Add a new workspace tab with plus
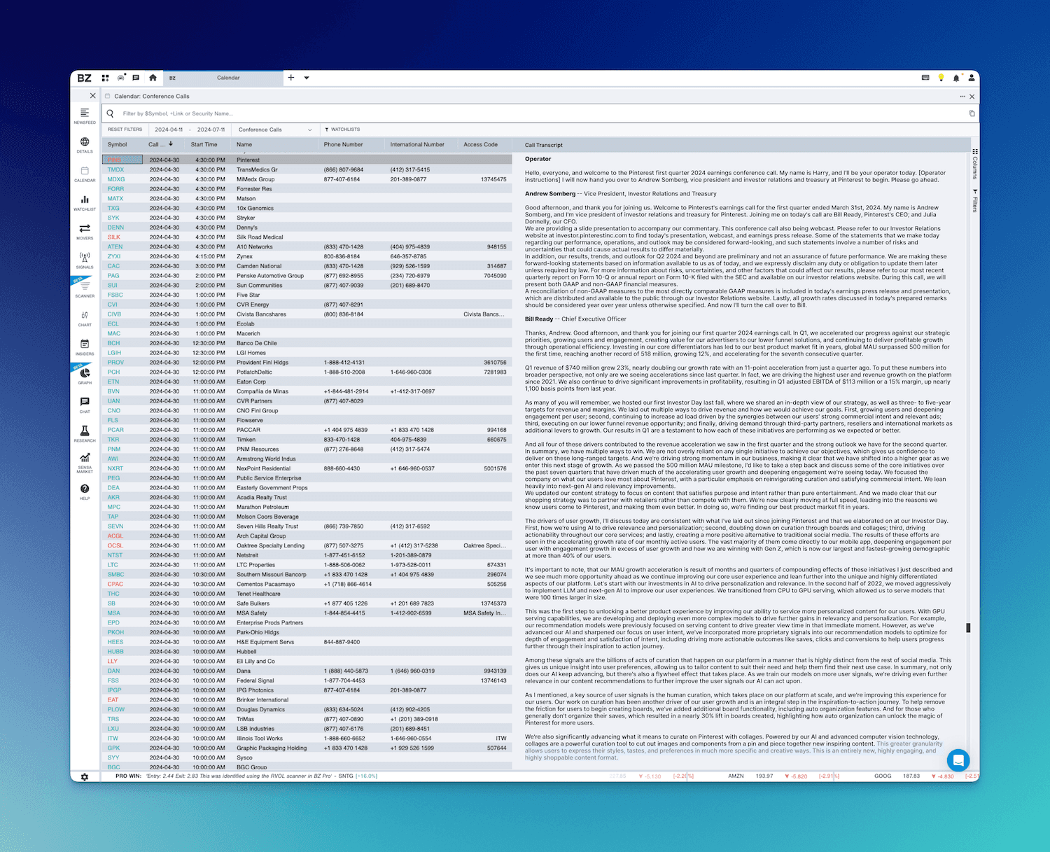This screenshot has height=852, width=1050. [x=291, y=78]
